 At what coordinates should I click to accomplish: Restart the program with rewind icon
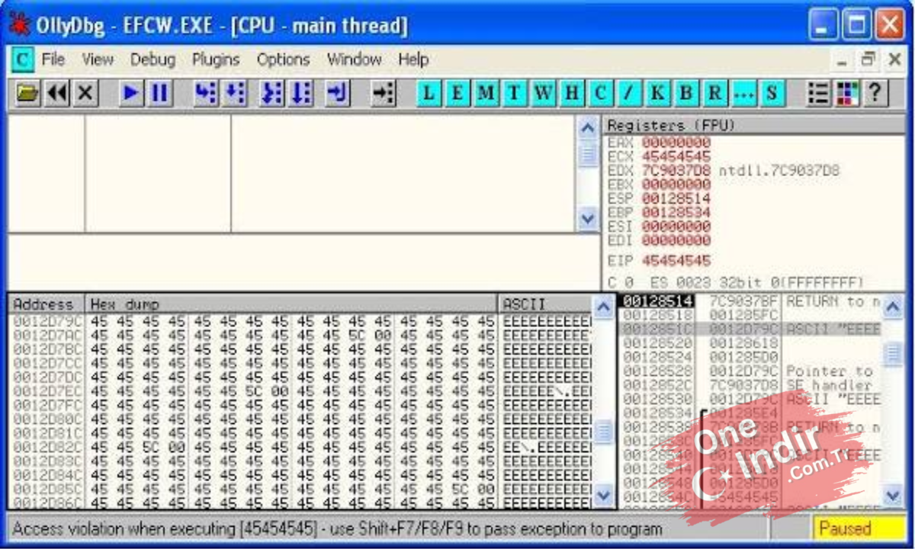tap(57, 93)
